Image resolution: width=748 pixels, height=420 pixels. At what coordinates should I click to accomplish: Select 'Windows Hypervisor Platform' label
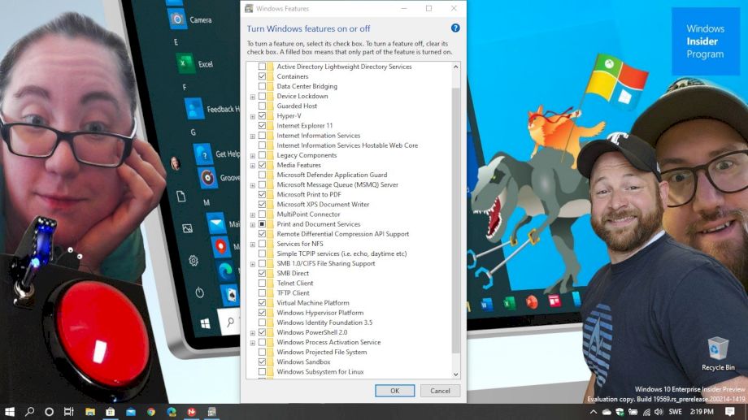click(320, 313)
